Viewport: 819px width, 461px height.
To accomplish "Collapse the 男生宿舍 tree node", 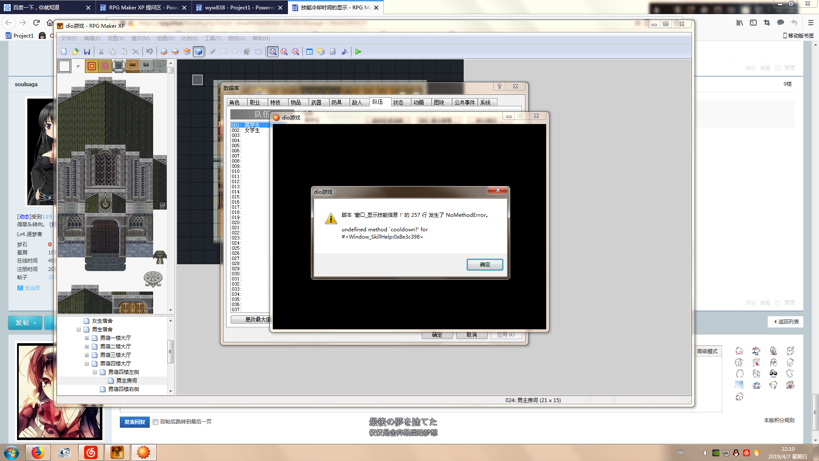I will (78, 330).
